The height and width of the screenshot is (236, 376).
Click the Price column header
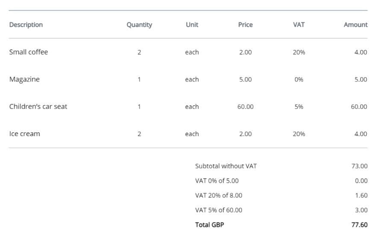tap(245, 25)
